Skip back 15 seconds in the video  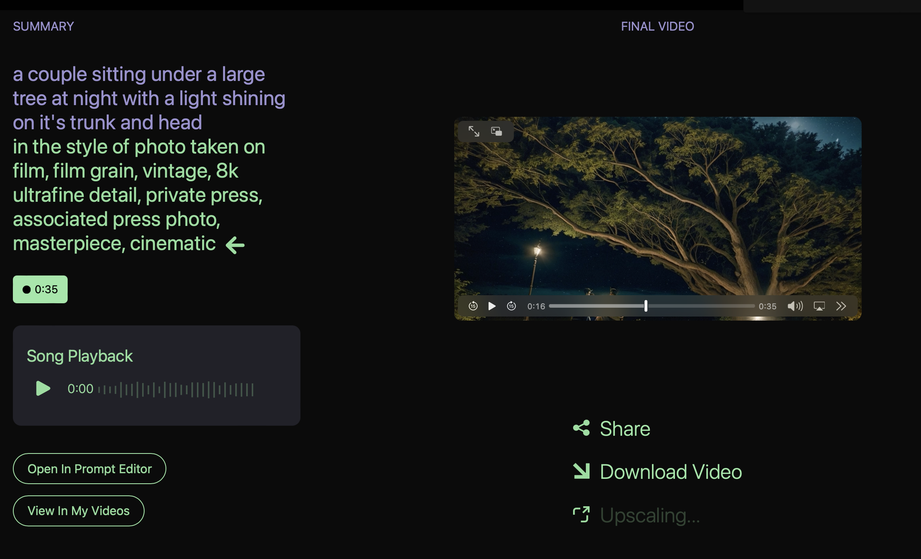click(473, 306)
